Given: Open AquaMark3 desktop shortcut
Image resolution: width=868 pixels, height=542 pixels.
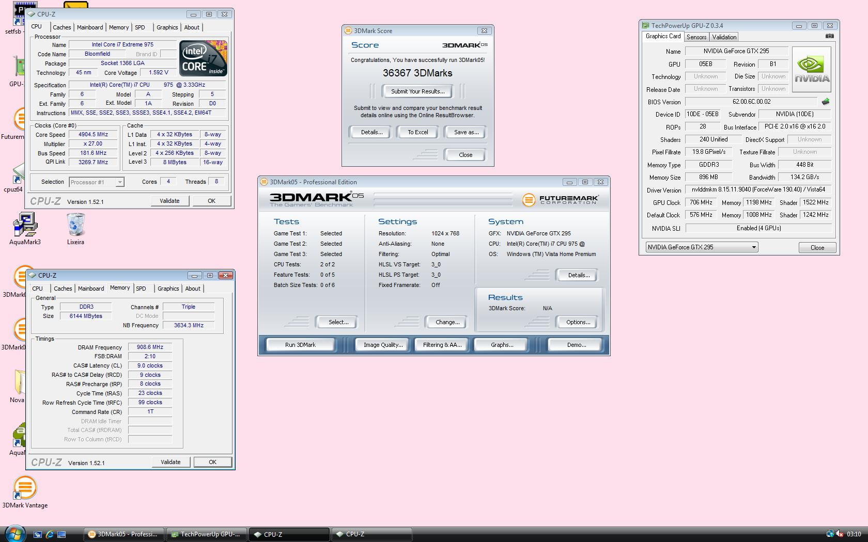Looking at the screenshot, I should coord(25,229).
